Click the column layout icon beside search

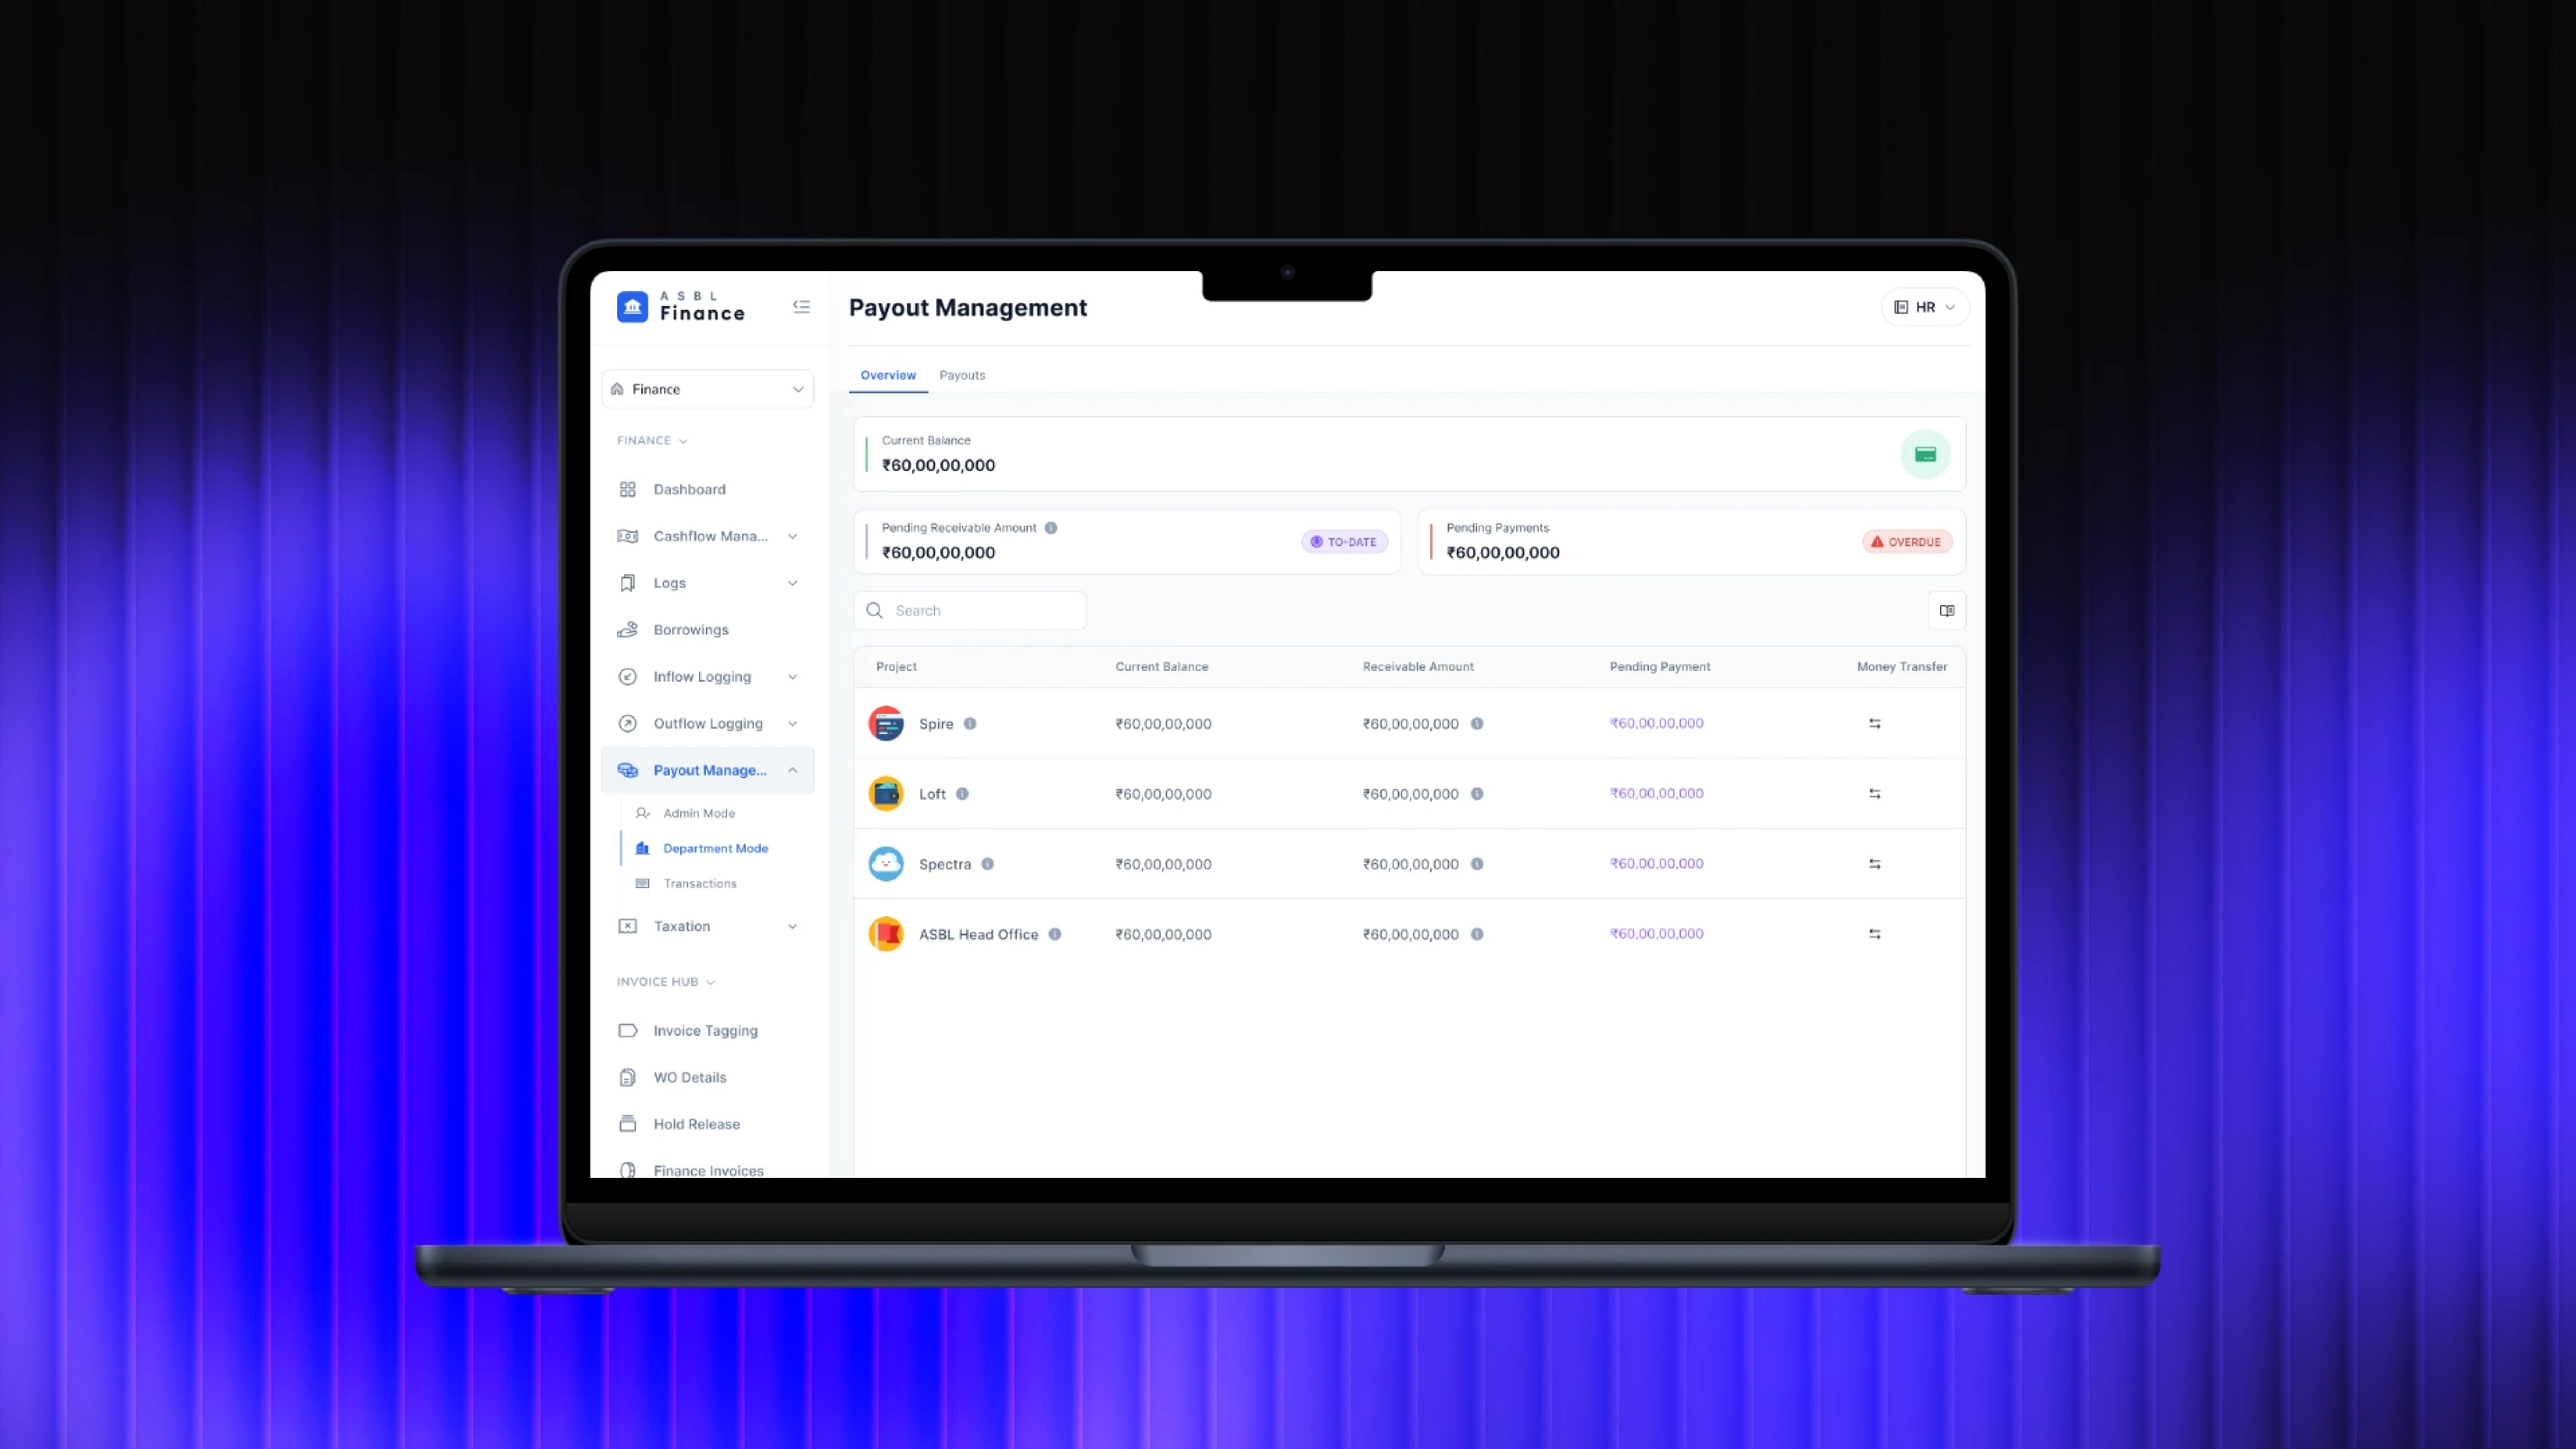(x=1947, y=611)
